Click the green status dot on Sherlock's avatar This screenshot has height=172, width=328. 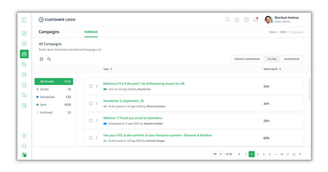[272, 22]
